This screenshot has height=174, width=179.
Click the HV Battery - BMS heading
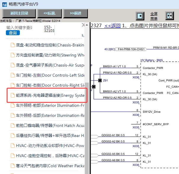coord(151,60)
